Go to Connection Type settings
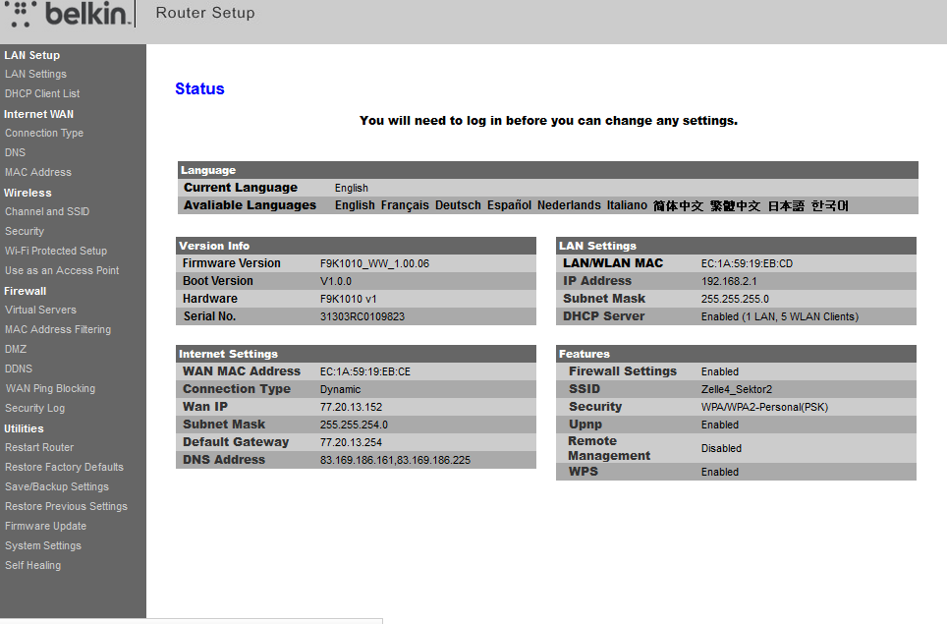Screen dimensions: 947x624 (x=44, y=133)
